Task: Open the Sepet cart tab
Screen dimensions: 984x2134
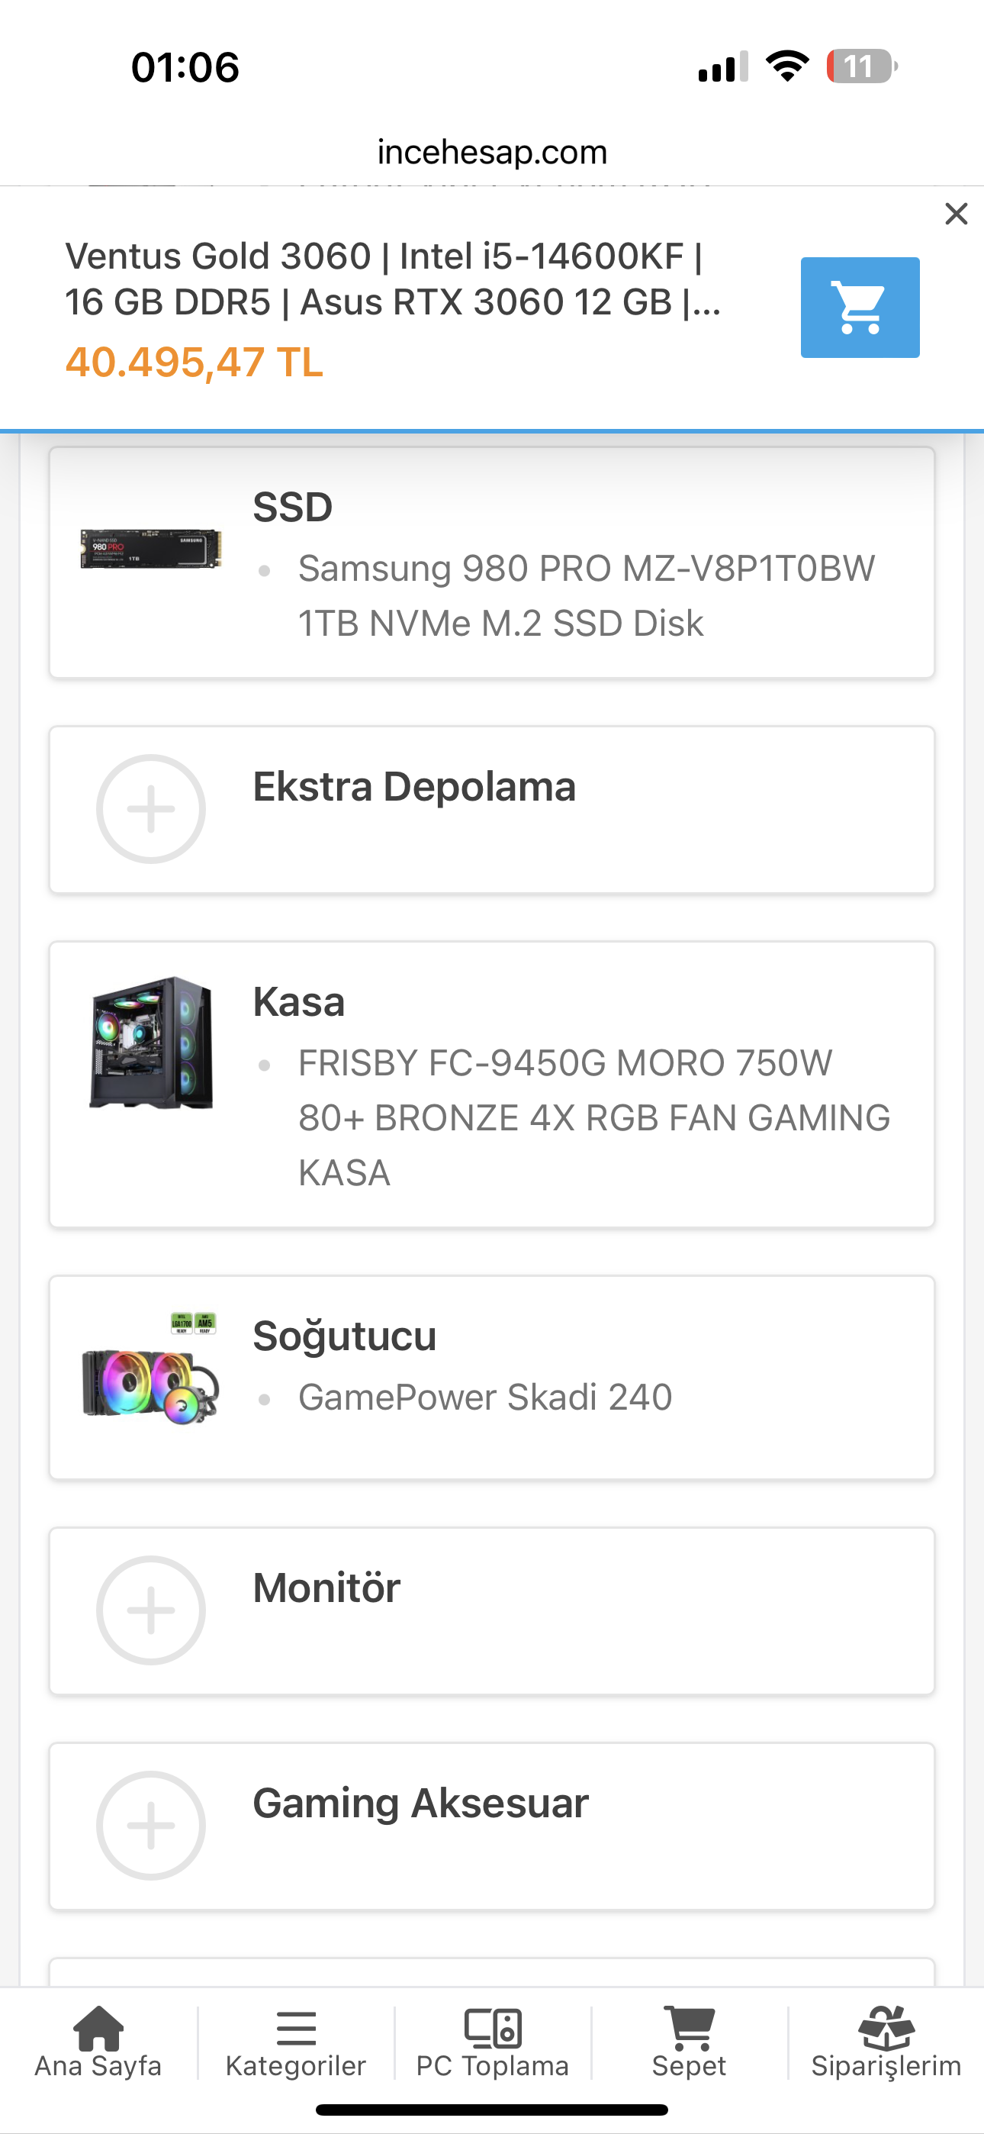Action: [688, 2043]
